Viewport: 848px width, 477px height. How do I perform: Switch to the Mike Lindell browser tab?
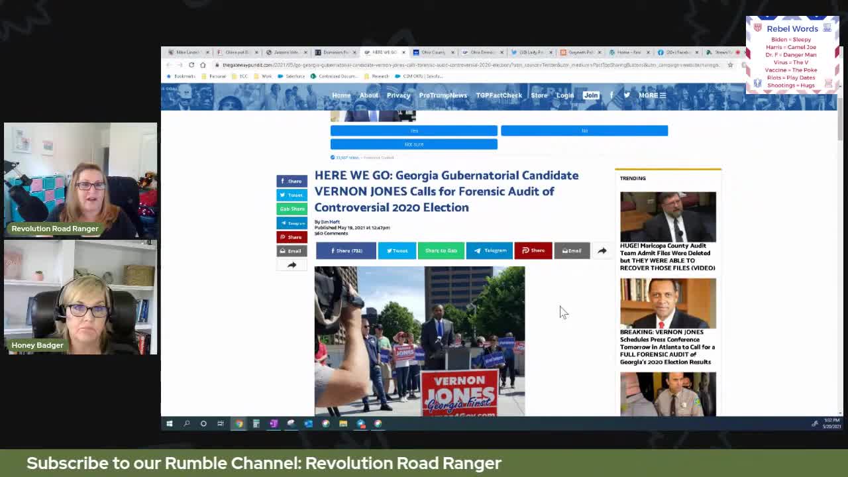tap(187, 52)
